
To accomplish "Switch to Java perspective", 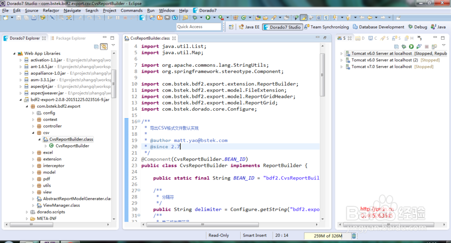I will tap(438, 27).
